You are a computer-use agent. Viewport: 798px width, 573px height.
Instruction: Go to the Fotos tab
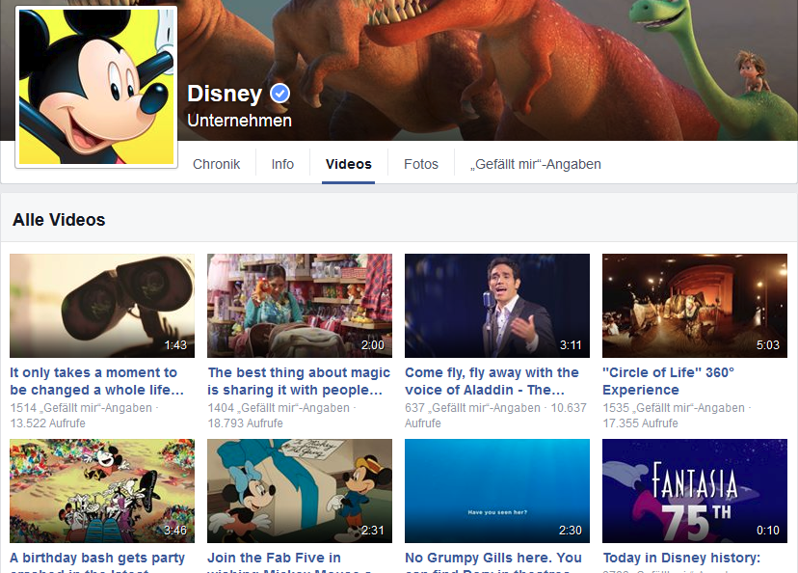point(421,164)
